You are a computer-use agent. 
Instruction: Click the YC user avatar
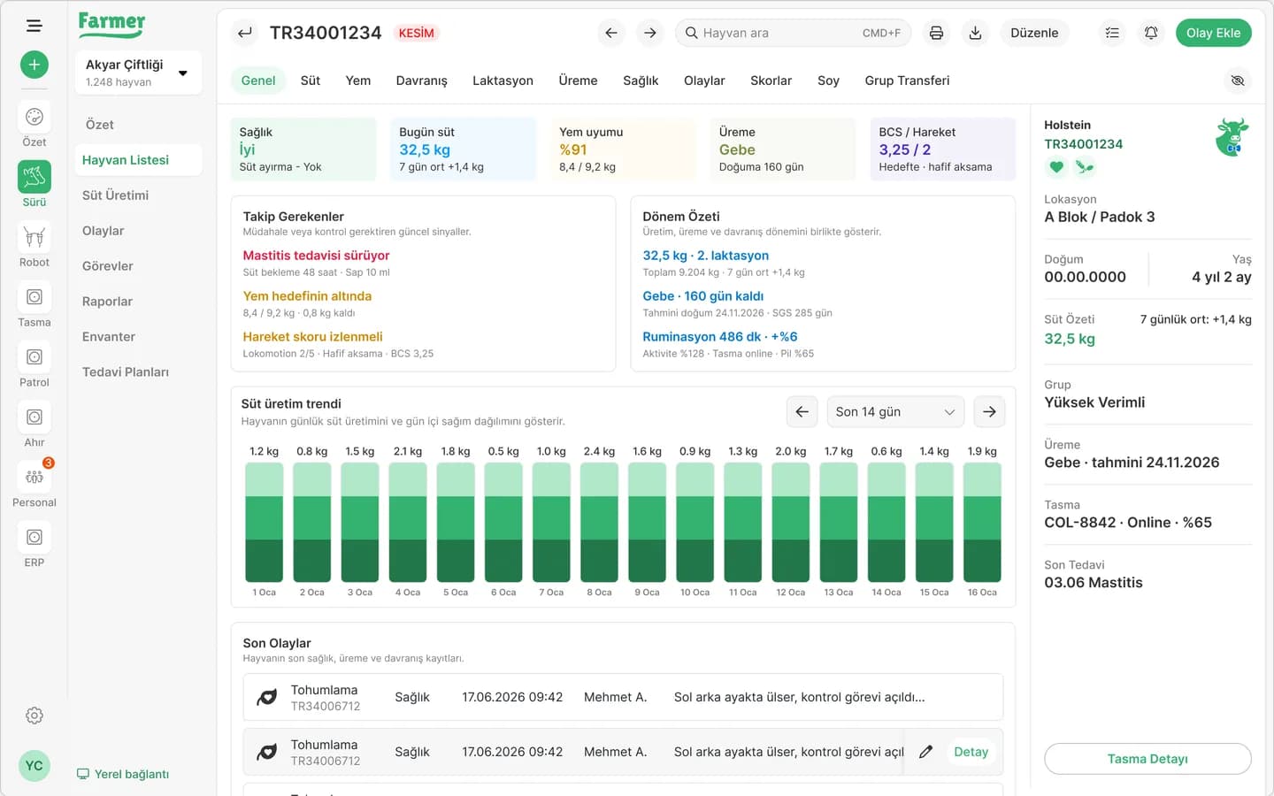coord(35,766)
